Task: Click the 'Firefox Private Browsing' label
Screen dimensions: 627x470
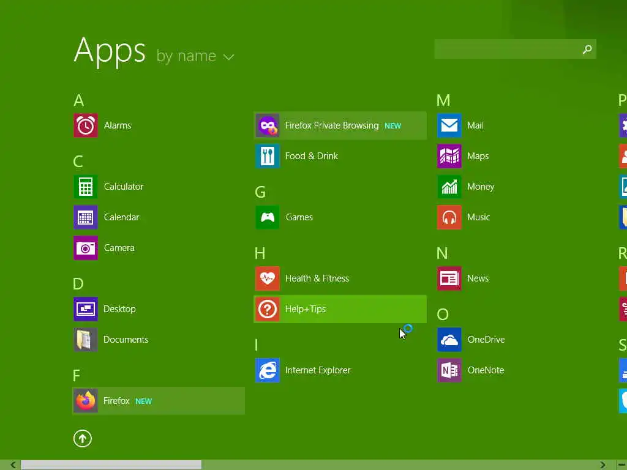Action: (332, 125)
